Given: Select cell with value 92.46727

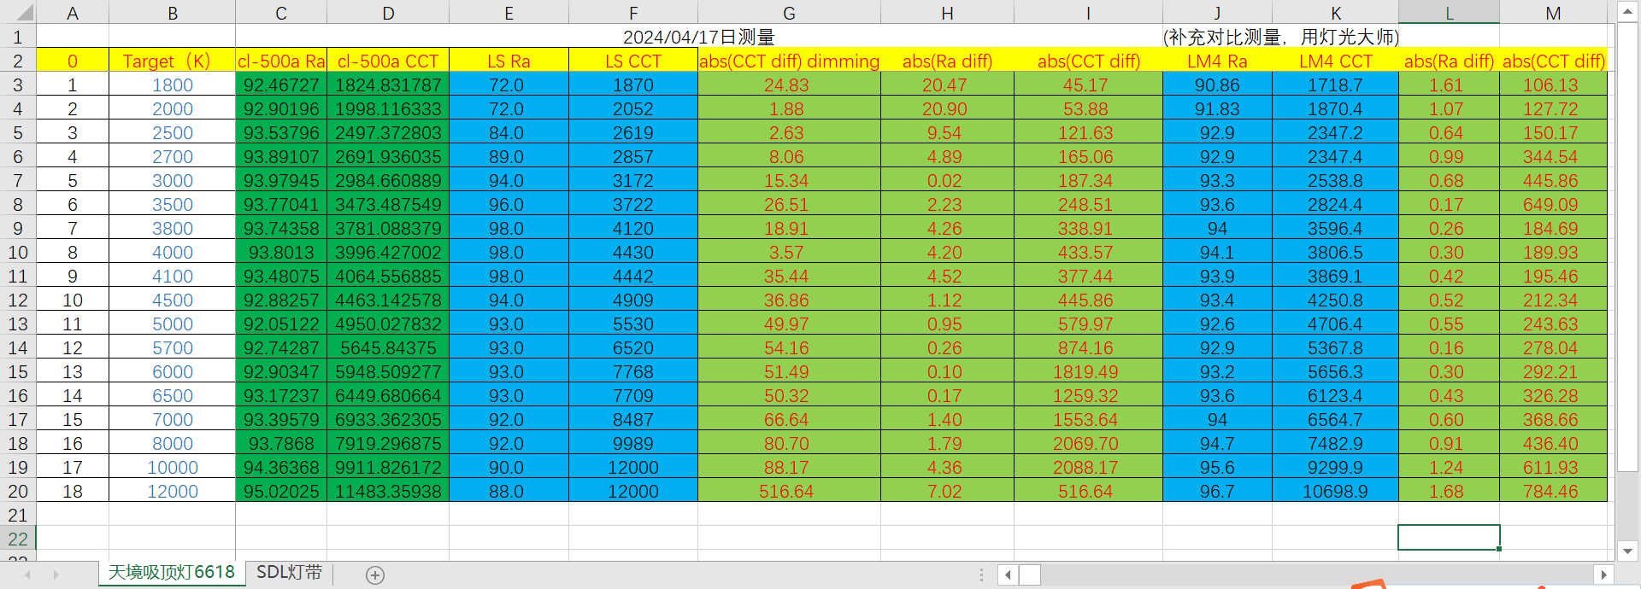Looking at the screenshot, I should point(281,85).
